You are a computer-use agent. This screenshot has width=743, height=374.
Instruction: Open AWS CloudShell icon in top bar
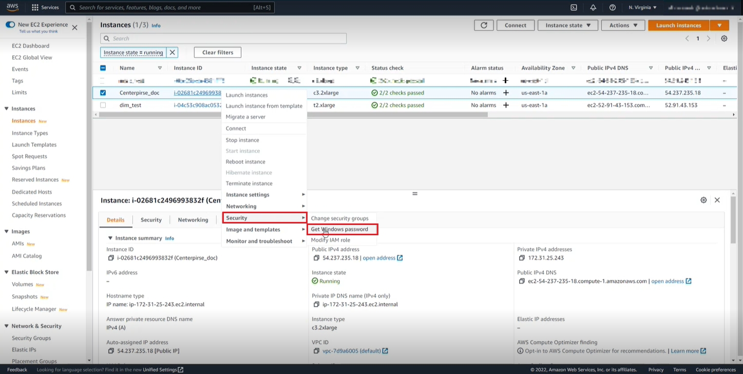coord(574,8)
